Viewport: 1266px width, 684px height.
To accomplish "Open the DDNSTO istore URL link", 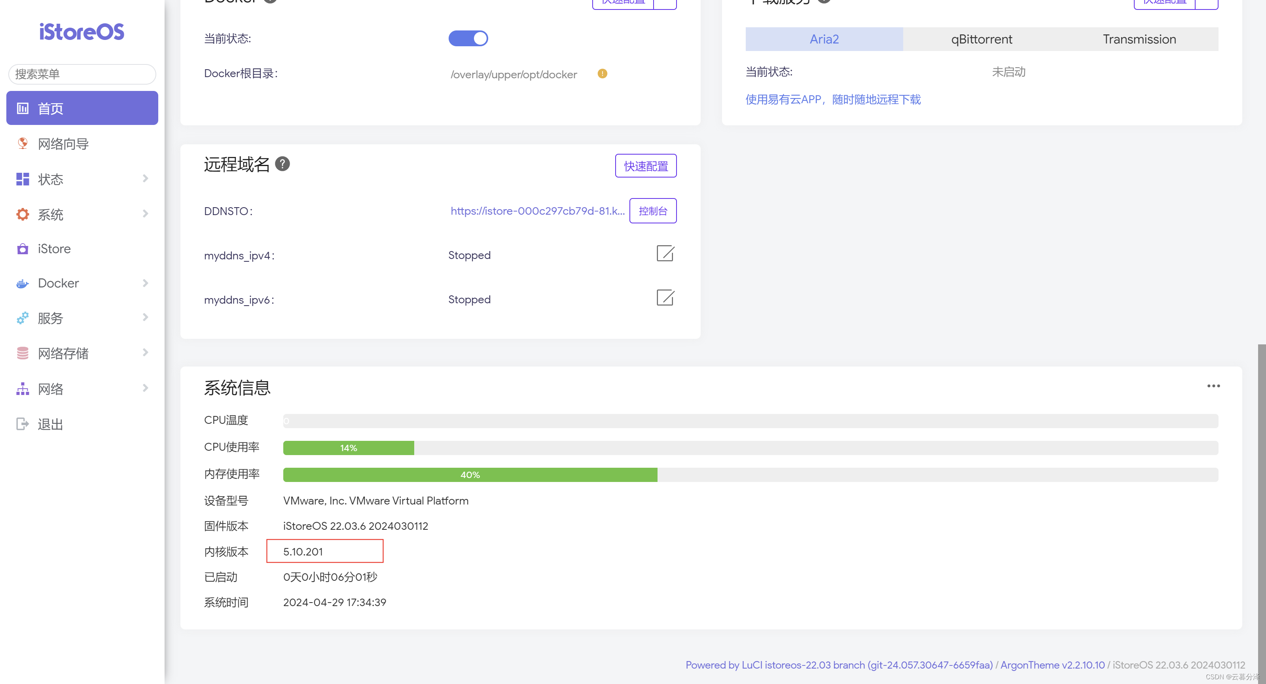I will [537, 211].
